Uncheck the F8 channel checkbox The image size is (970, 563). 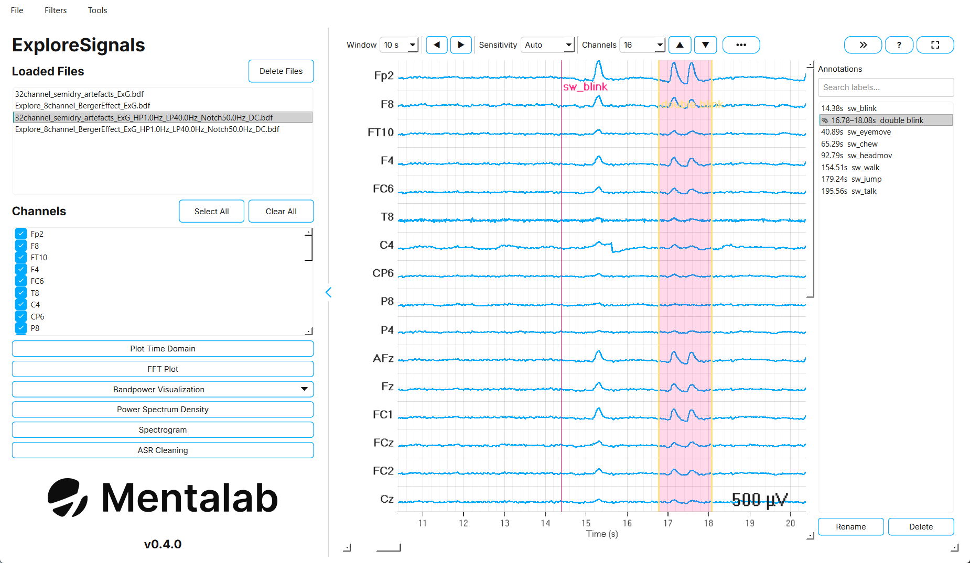click(x=21, y=246)
